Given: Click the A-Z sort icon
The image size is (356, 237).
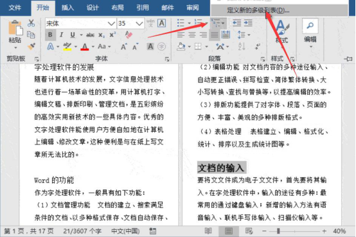Looking at the screenshot, I should 242,46.
